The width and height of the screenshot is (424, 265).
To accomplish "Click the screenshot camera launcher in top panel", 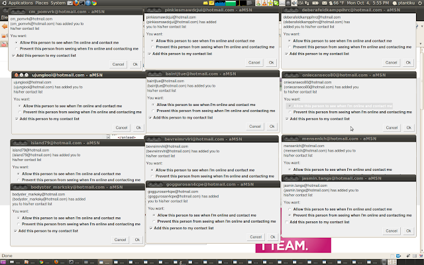I will point(70,3).
